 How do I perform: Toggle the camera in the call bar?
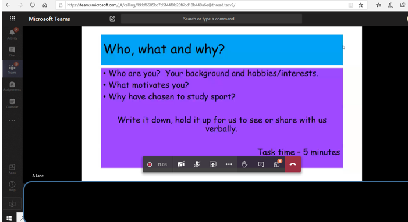click(x=181, y=164)
